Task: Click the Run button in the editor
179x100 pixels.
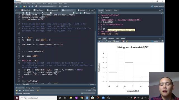Action: [x=76, y=13]
